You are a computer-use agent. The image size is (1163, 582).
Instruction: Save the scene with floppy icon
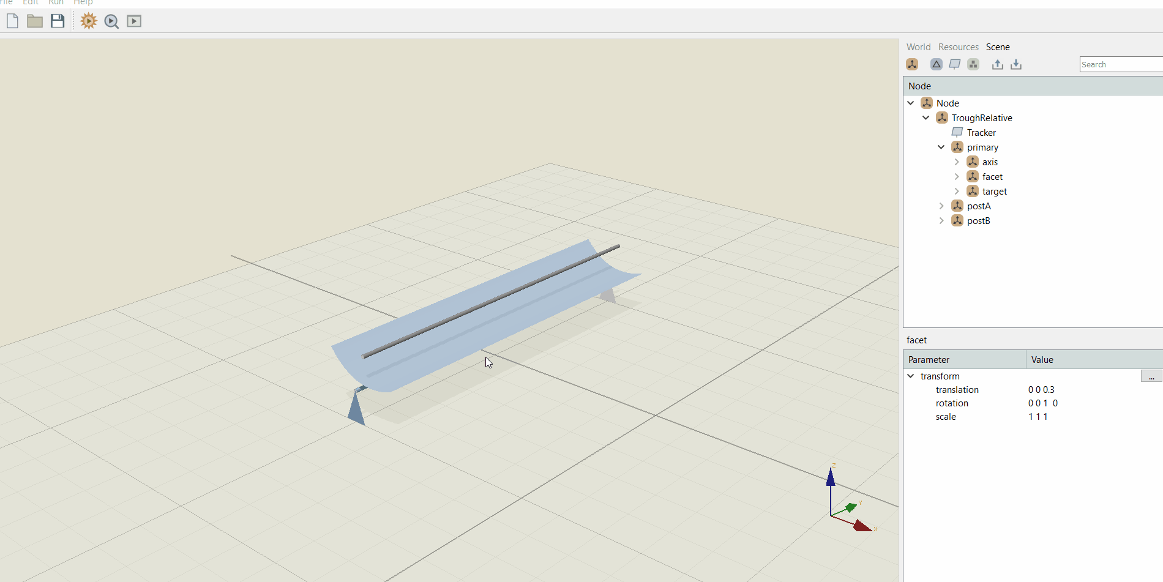pos(58,21)
